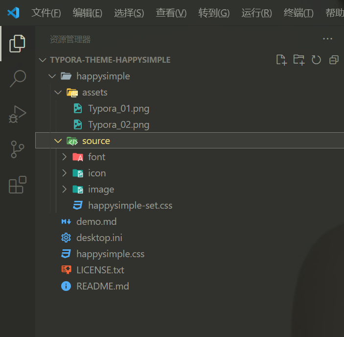344x337 pixels.
Task: Click the font folder icon
Action: (x=78, y=157)
